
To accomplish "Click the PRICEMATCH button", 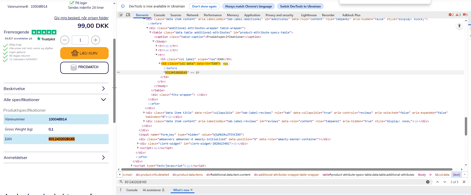I will pyautogui.click(x=84, y=68).
